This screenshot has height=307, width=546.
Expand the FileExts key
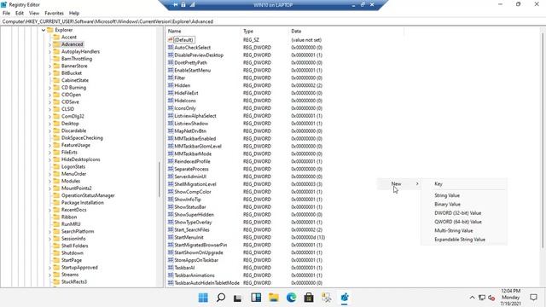point(49,153)
